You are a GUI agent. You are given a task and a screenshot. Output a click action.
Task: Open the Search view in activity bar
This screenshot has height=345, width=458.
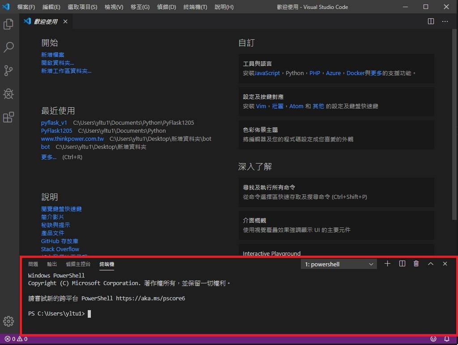tap(9, 47)
